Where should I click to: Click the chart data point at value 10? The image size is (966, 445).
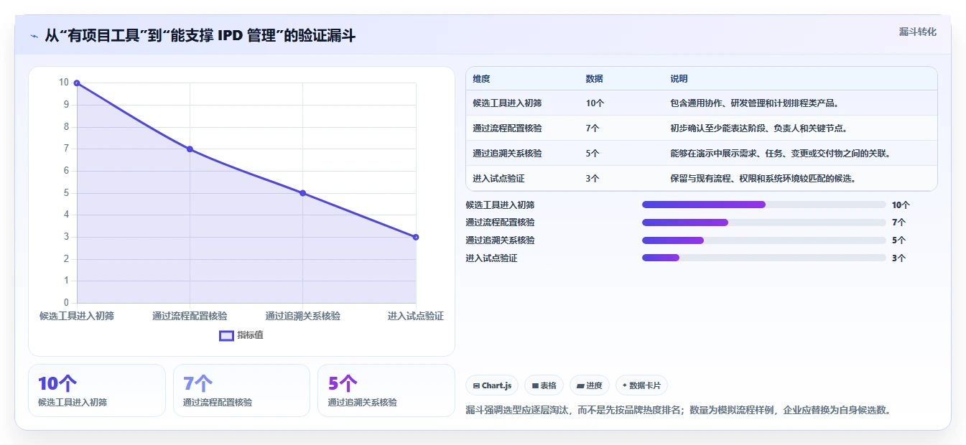77,83
